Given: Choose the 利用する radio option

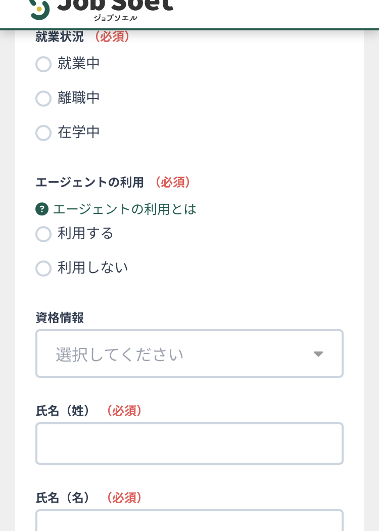Looking at the screenshot, I should [43, 234].
